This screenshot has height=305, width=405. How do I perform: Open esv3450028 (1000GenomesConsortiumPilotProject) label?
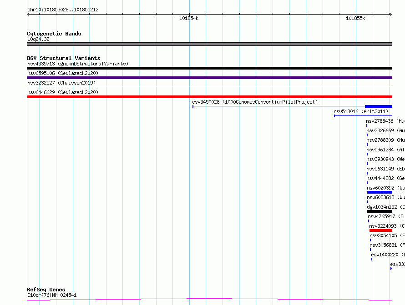pyautogui.click(x=255, y=102)
